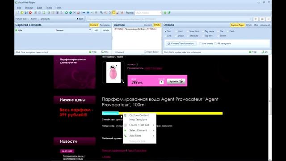This screenshot has height=161, width=286.
Task: Select the Tag text capture type
Action: [203, 36]
